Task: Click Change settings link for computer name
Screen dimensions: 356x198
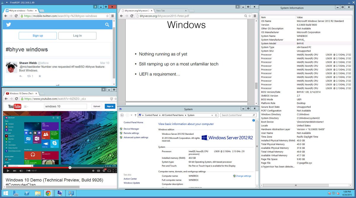Action: pyautogui.click(x=243, y=176)
